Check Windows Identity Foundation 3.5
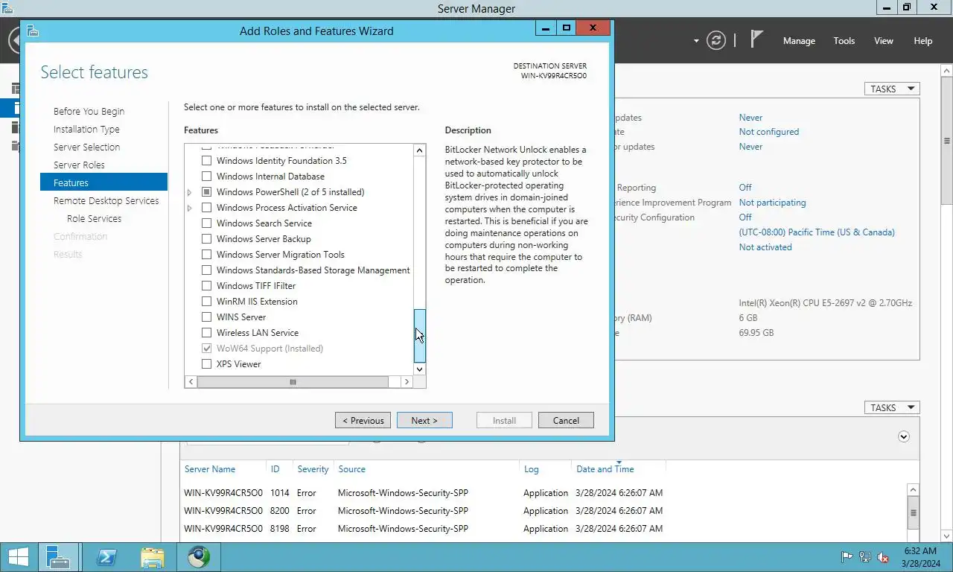This screenshot has height=572, width=953. 207,161
